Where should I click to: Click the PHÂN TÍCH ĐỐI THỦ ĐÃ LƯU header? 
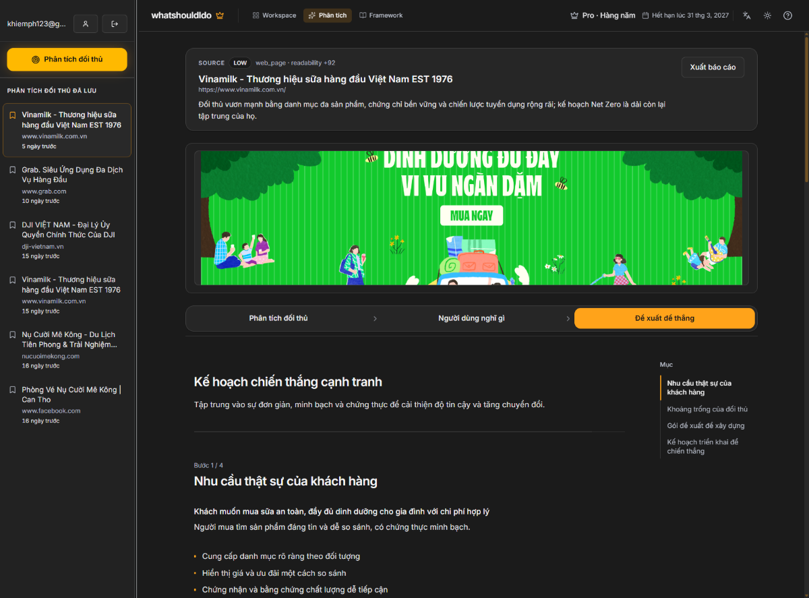click(52, 90)
